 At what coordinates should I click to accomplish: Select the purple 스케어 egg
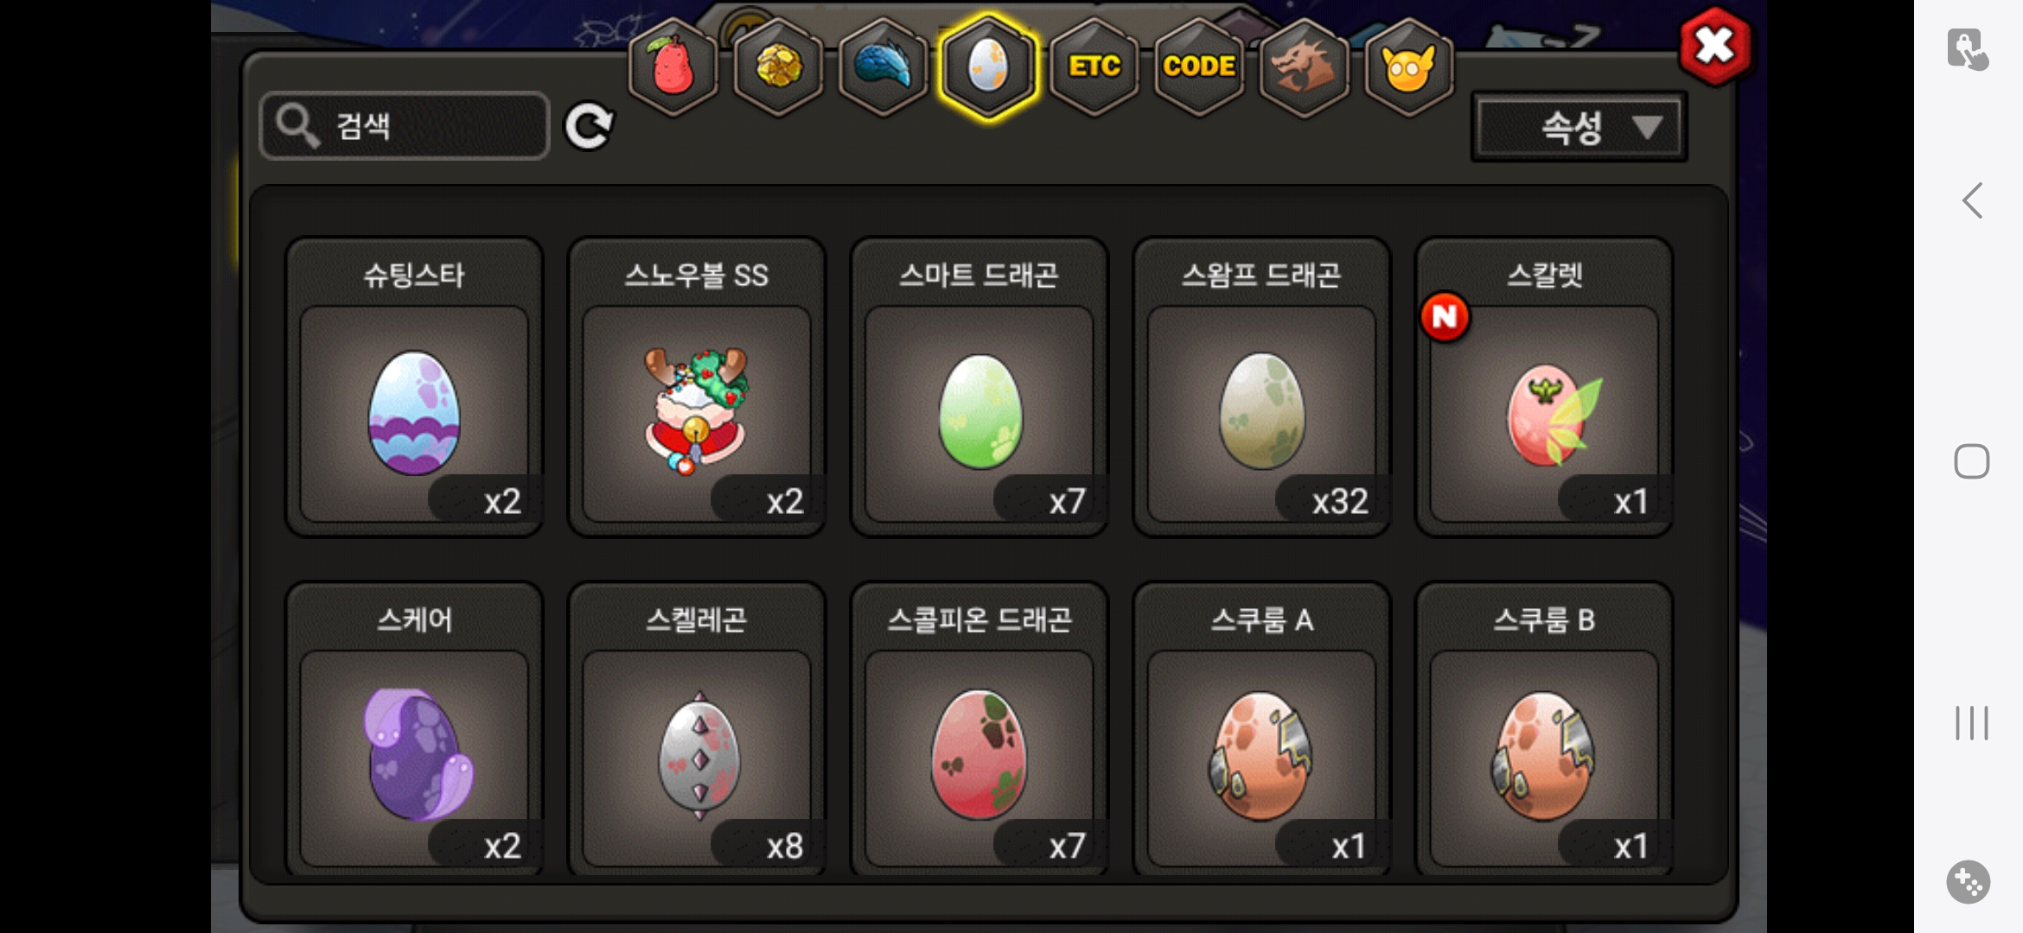414,730
